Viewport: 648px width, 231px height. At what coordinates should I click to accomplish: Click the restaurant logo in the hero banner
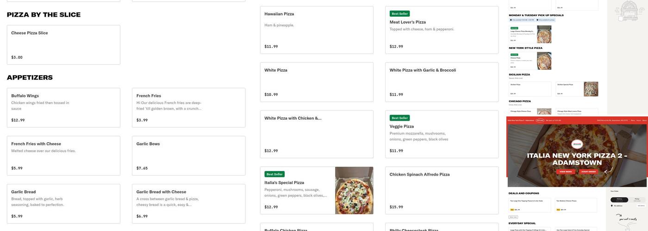tap(577, 144)
